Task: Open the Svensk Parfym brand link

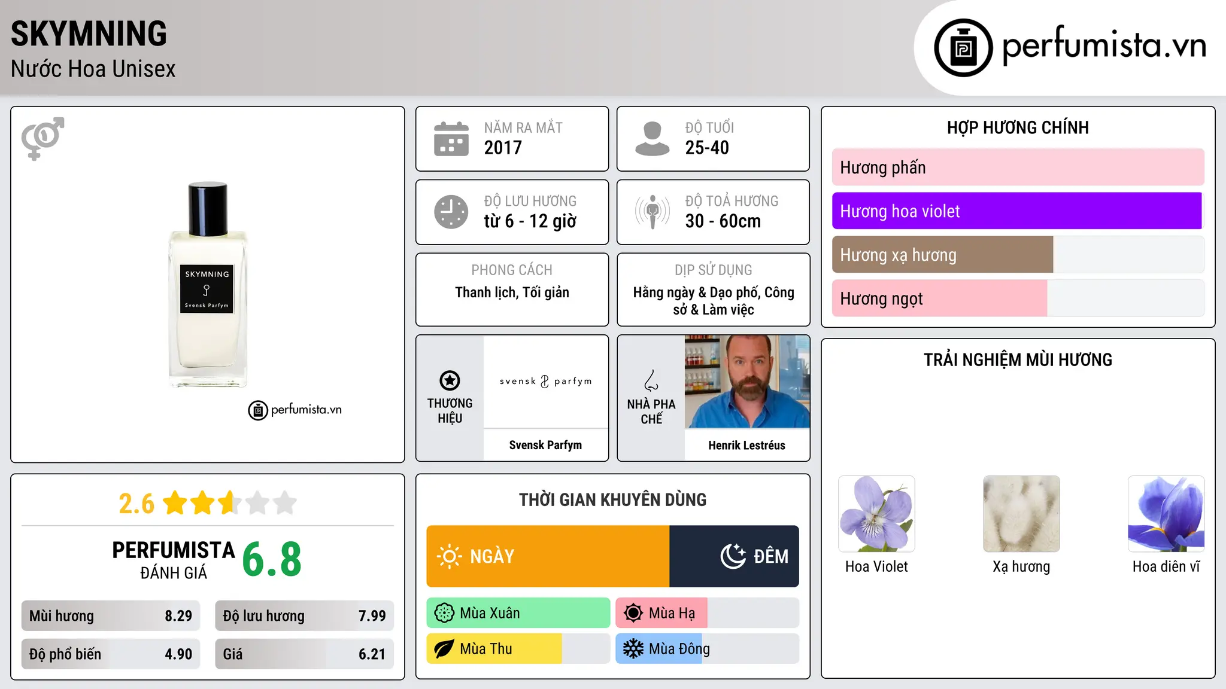Action: 545,445
